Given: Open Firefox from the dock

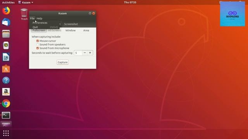Looking at the screenshot, I should [x=6, y=11].
